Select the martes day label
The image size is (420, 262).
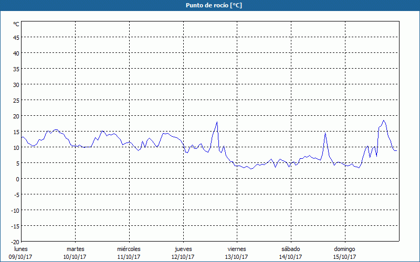coord(75,249)
